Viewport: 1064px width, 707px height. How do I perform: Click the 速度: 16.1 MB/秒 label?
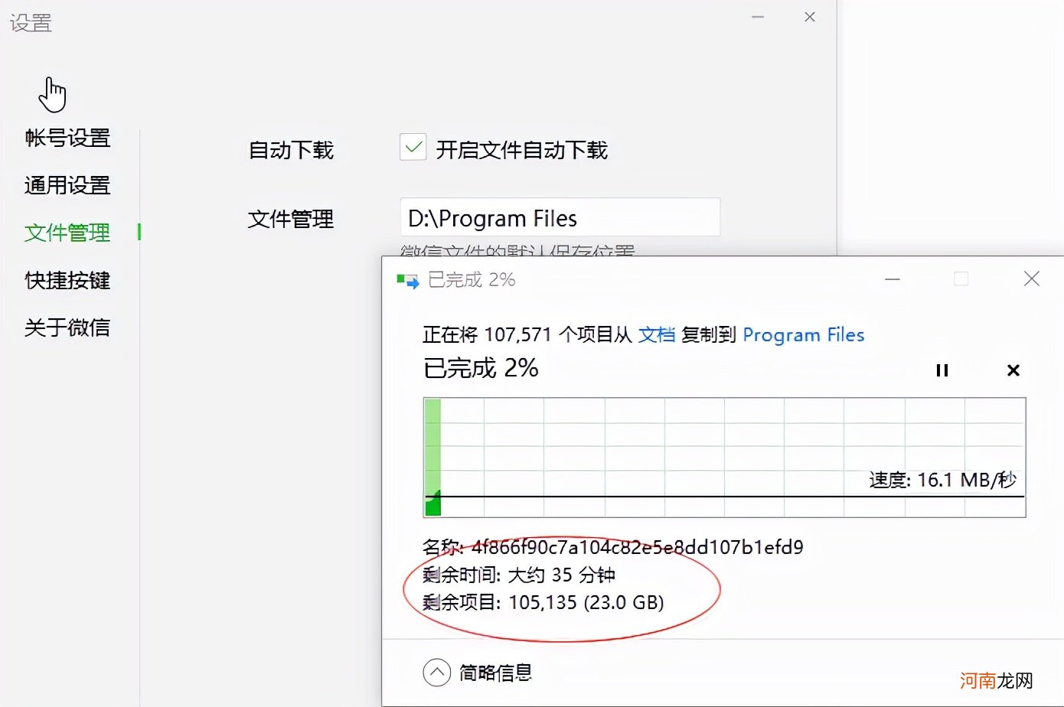tap(942, 480)
